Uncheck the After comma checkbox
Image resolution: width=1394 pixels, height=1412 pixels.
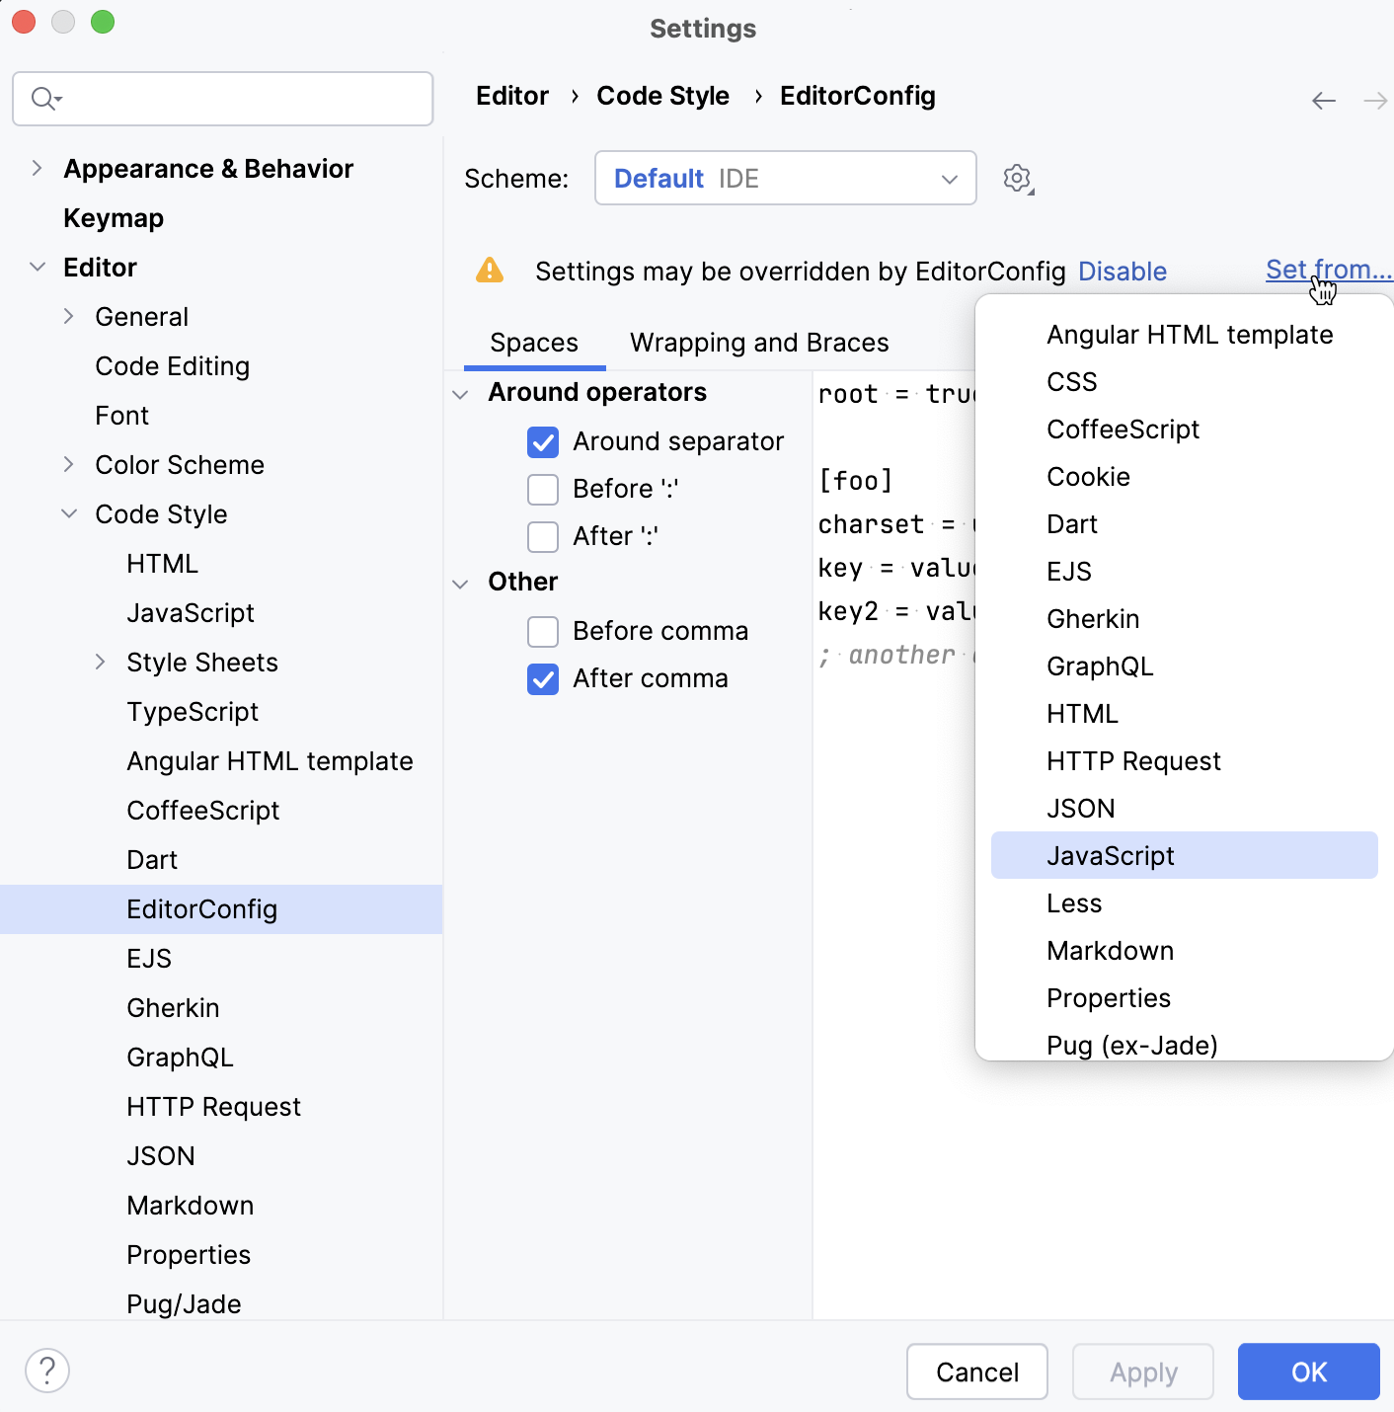click(543, 678)
